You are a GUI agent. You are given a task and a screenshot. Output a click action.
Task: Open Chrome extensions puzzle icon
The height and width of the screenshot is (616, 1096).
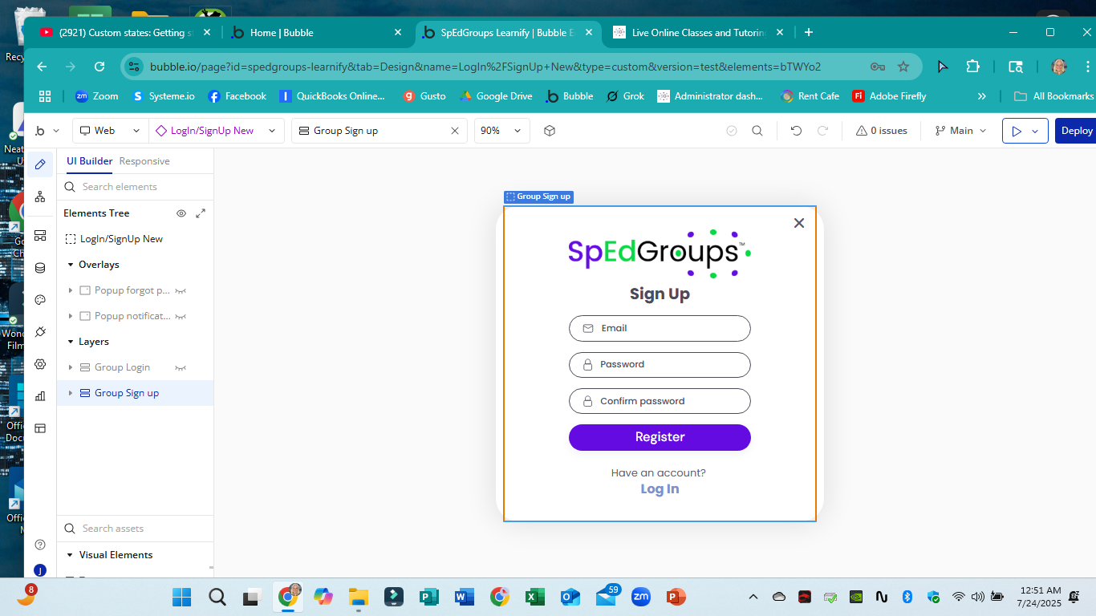973,67
